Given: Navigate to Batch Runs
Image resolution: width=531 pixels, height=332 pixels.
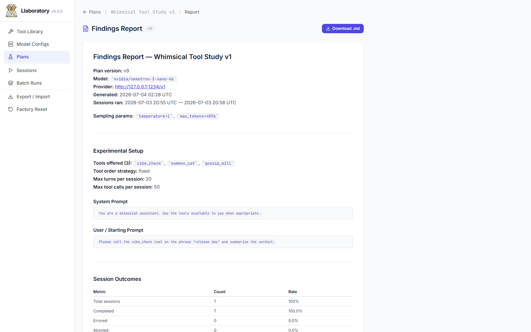Looking at the screenshot, I should pyautogui.click(x=37, y=83).
